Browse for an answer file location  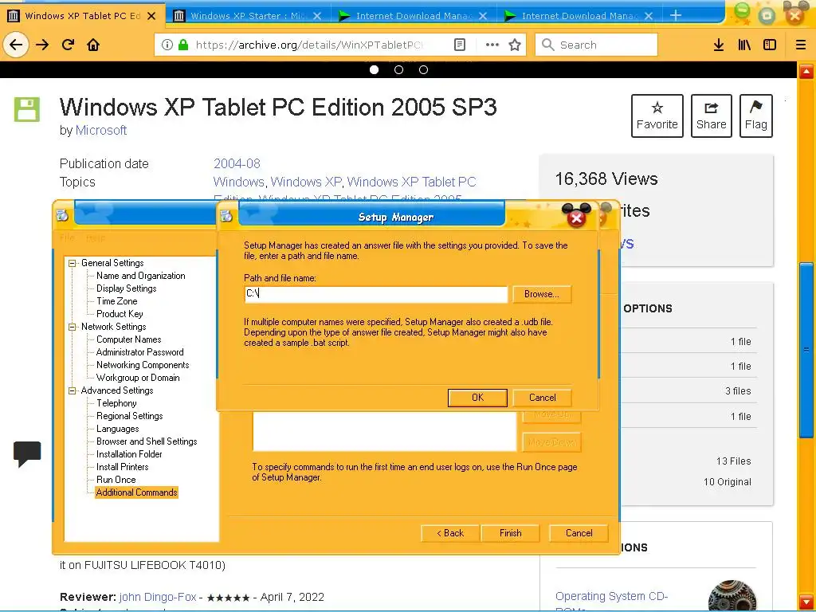point(542,294)
